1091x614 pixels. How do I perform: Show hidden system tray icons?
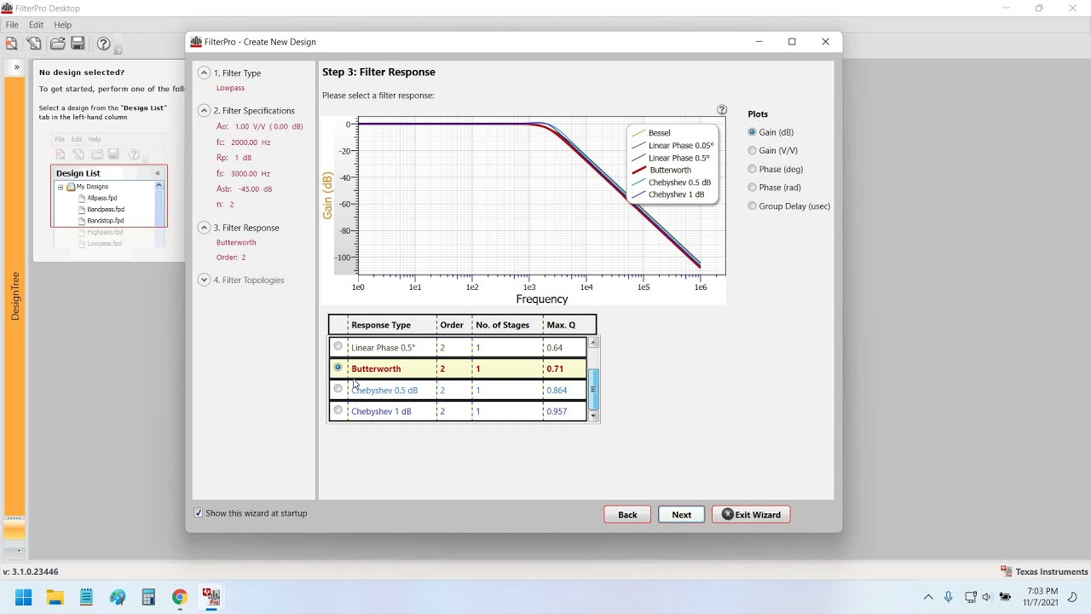[928, 597]
